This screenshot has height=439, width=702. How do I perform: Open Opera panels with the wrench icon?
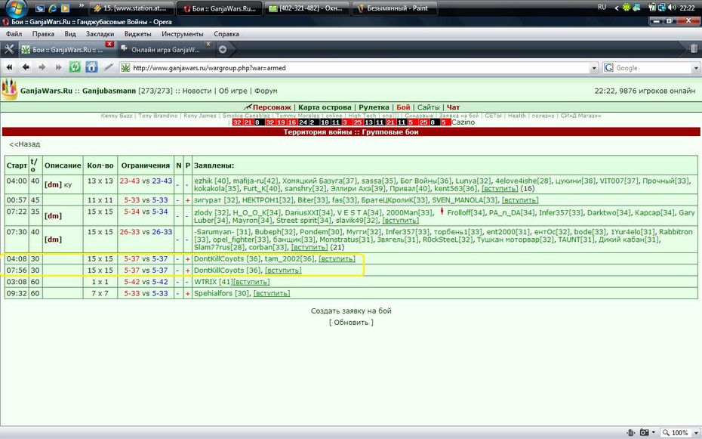point(9,49)
